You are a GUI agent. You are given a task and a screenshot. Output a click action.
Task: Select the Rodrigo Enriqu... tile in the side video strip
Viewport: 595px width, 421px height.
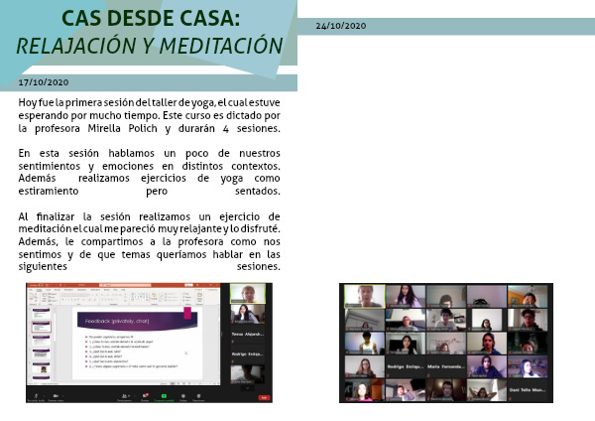[x=249, y=353]
